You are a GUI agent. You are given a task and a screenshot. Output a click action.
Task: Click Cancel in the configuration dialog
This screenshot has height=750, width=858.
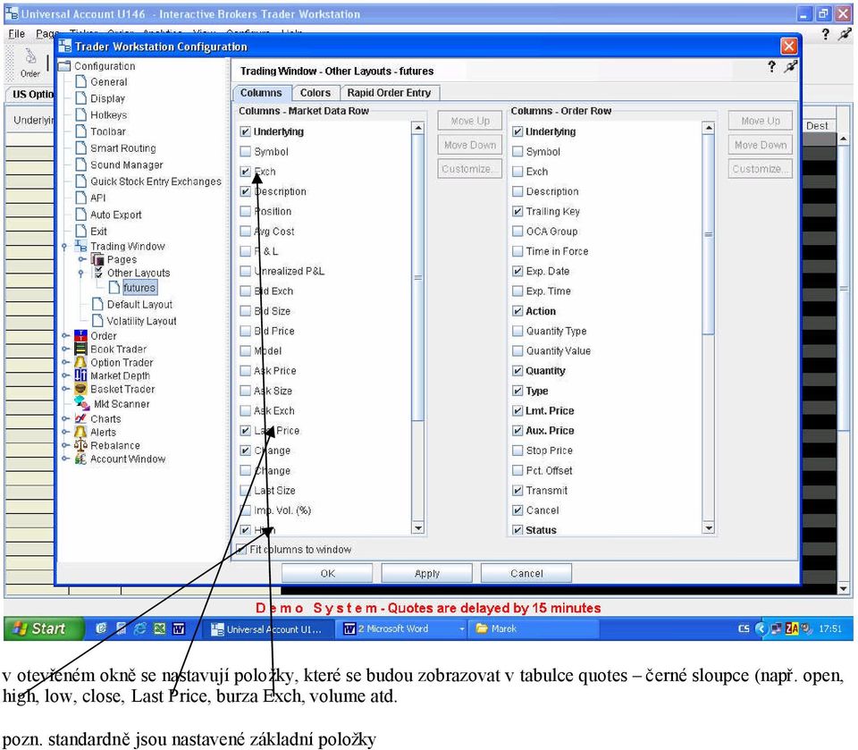[526, 573]
